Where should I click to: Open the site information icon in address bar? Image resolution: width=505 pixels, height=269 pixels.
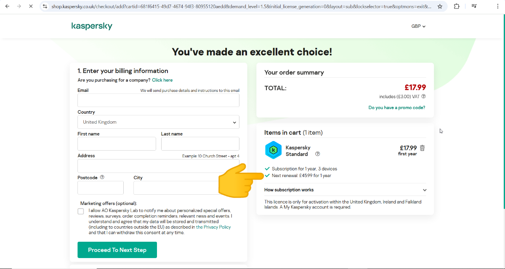(45, 7)
